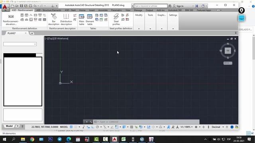Open the Annotate ribbon tab
The height and width of the screenshot is (143, 255).
(103, 10)
